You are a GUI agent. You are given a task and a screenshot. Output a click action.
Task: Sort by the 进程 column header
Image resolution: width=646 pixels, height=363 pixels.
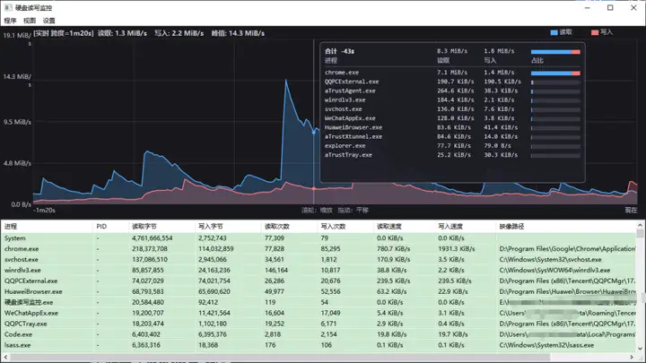click(47, 227)
